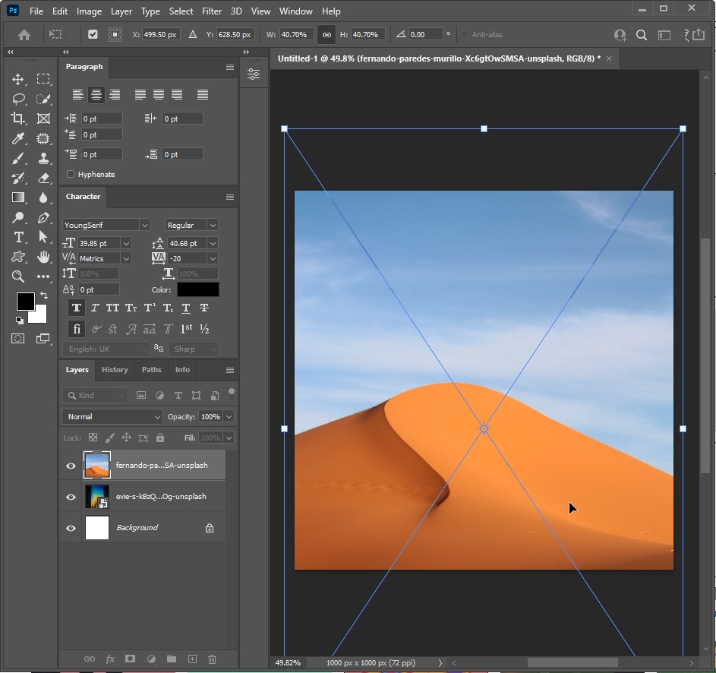
Task: Add a layer mask
Action: click(x=130, y=659)
